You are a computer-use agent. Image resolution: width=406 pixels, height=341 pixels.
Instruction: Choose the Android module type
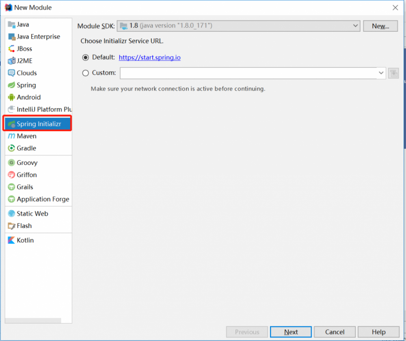pyautogui.click(x=13, y=98)
